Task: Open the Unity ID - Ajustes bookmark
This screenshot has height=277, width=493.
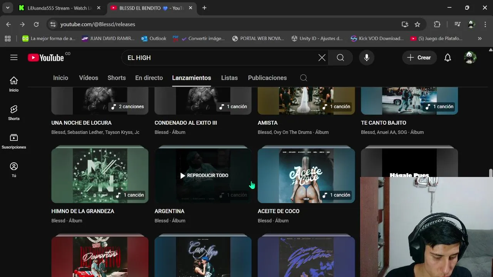Action: pyautogui.click(x=317, y=38)
